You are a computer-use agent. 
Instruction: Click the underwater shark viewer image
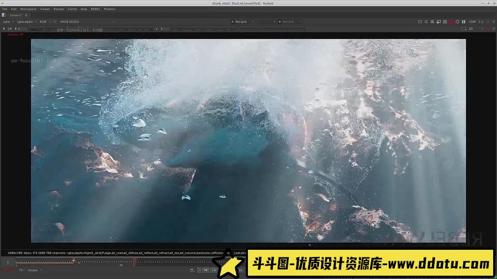tap(248, 141)
